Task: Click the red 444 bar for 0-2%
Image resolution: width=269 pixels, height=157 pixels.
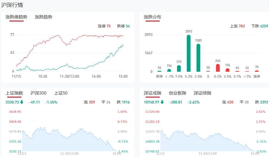Action: click(x=218, y=68)
